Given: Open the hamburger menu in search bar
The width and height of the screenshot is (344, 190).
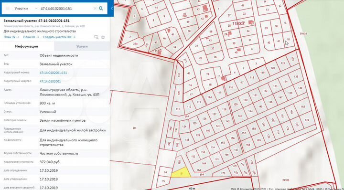Looking at the screenshot, I should click(8, 9).
